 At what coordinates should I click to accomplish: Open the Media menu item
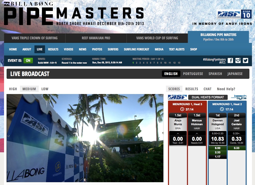pyautogui.click(x=159, y=49)
